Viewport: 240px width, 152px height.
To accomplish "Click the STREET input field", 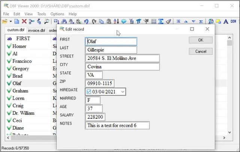I will 122,58.
